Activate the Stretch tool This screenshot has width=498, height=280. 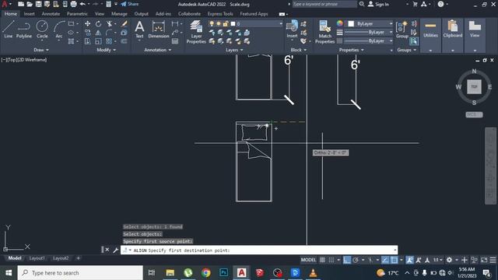tap(87, 41)
